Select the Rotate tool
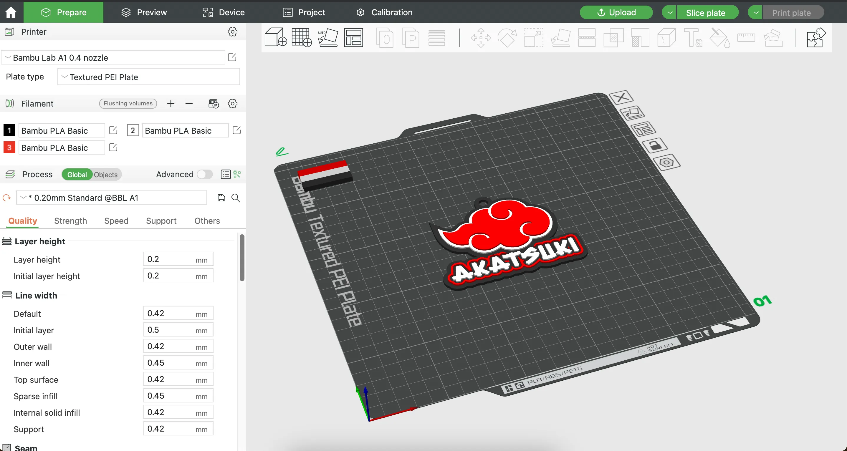This screenshot has height=451, width=847. point(507,37)
